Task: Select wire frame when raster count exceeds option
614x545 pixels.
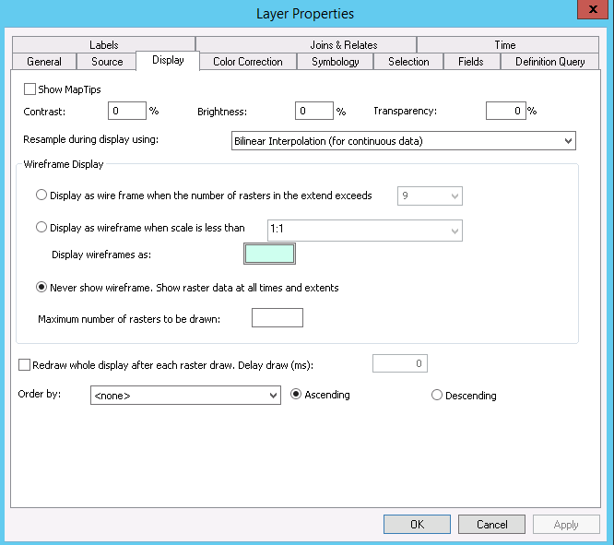Action: click(x=41, y=195)
